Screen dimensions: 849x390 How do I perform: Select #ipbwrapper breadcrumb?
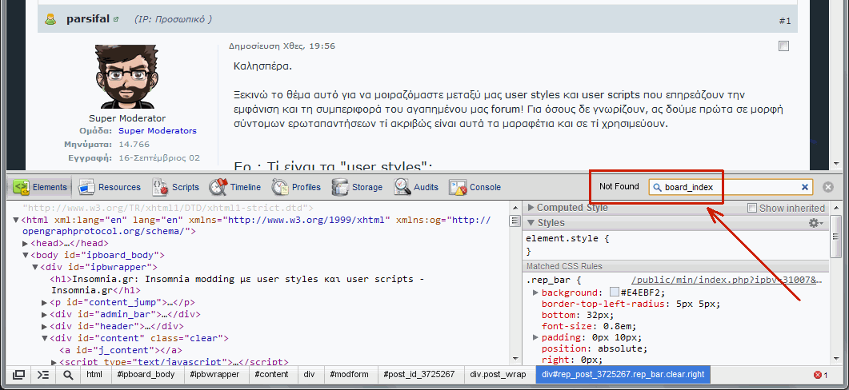[214, 374]
